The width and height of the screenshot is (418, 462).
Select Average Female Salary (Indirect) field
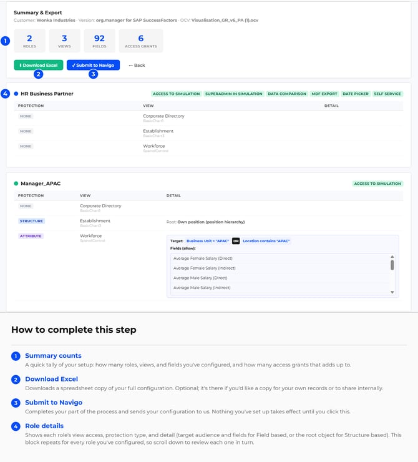tap(204, 268)
